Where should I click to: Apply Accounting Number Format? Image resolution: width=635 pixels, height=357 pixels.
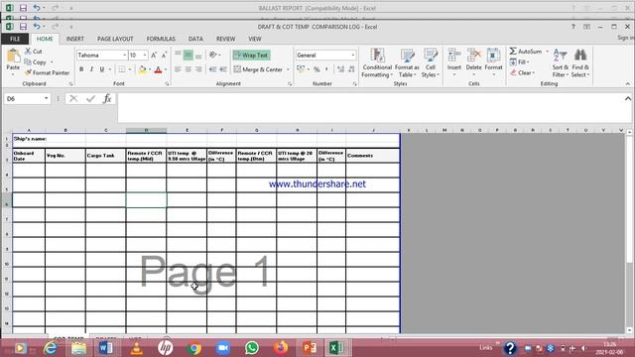tap(301, 69)
